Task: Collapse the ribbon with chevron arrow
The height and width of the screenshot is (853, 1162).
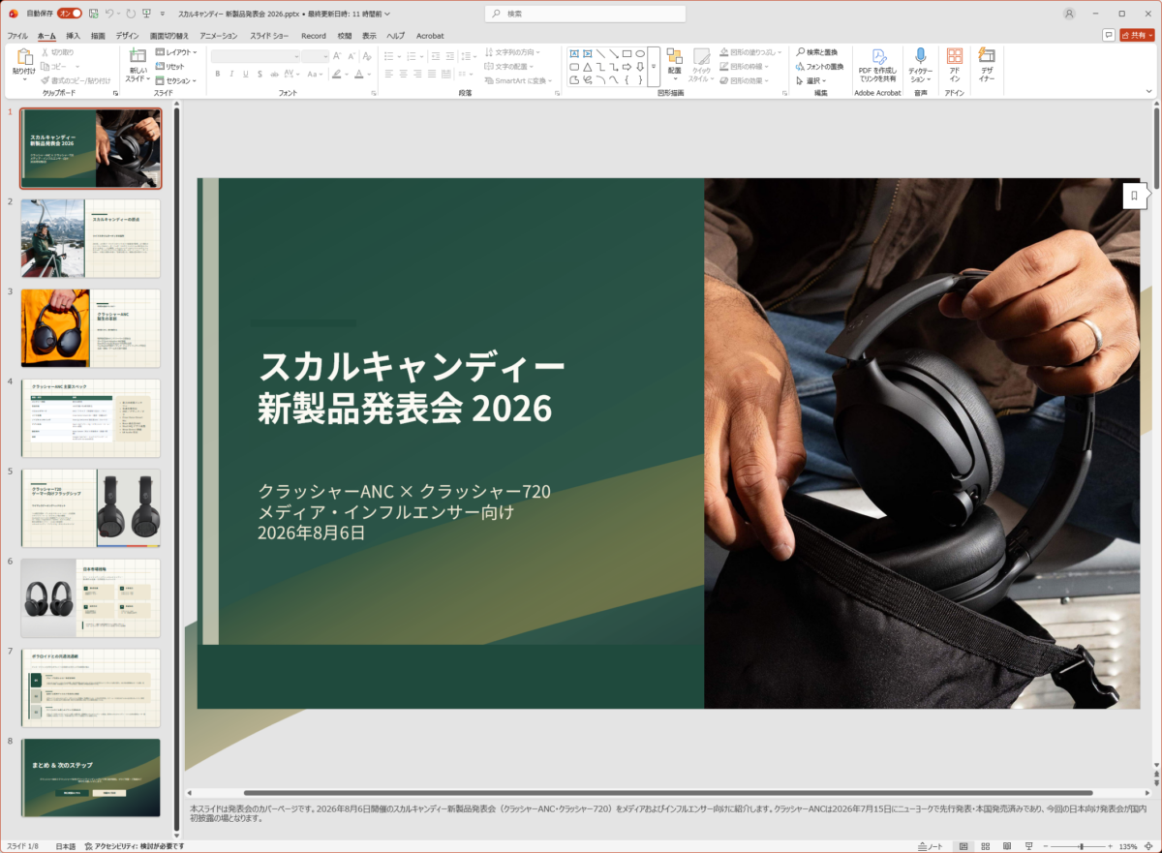Action: click(1149, 90)
